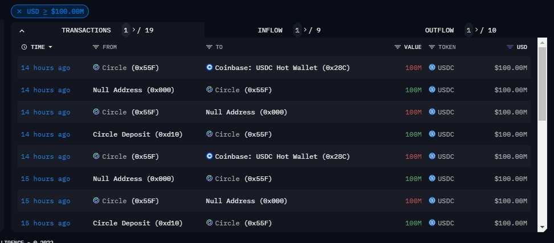Click Coinbase logo icon in first row

point(210,67)
